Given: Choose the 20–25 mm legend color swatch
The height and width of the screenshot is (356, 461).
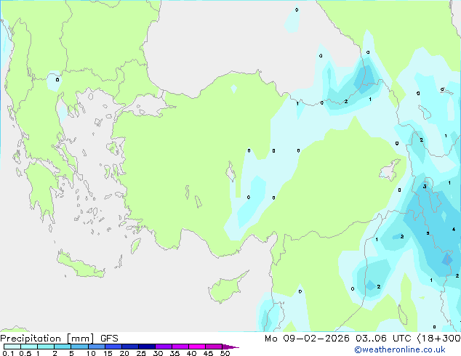Looking at the screenshot, I should point(129,347).
